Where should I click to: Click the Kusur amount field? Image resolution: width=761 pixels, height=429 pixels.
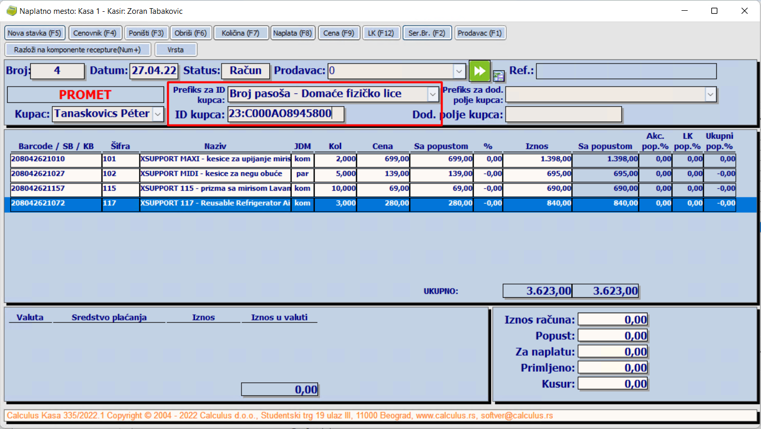pyautogui.click(x=613, y=383)
